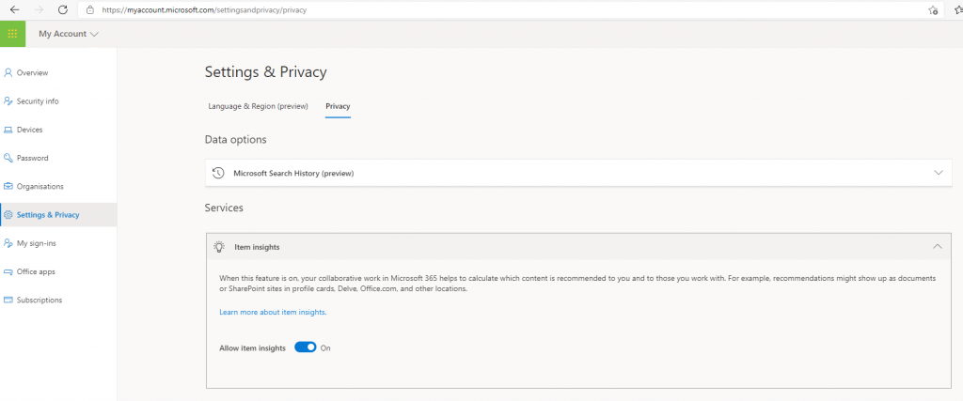Add page to favorites star icon
The image size is (963, 401).
pyautogui.click(x=932, y=9)
